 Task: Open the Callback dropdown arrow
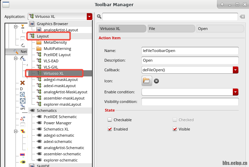236,70
